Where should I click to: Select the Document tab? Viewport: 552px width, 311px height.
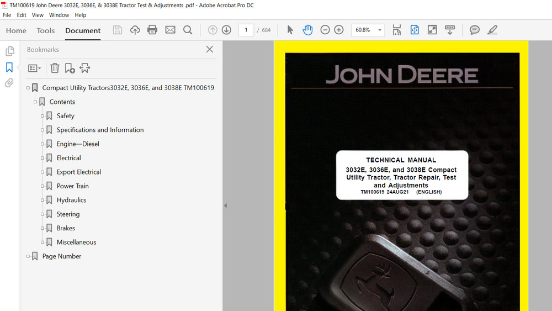point(83,30)
